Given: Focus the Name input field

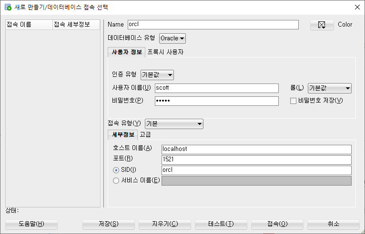Looking at the screenshot, I should 213,25.
